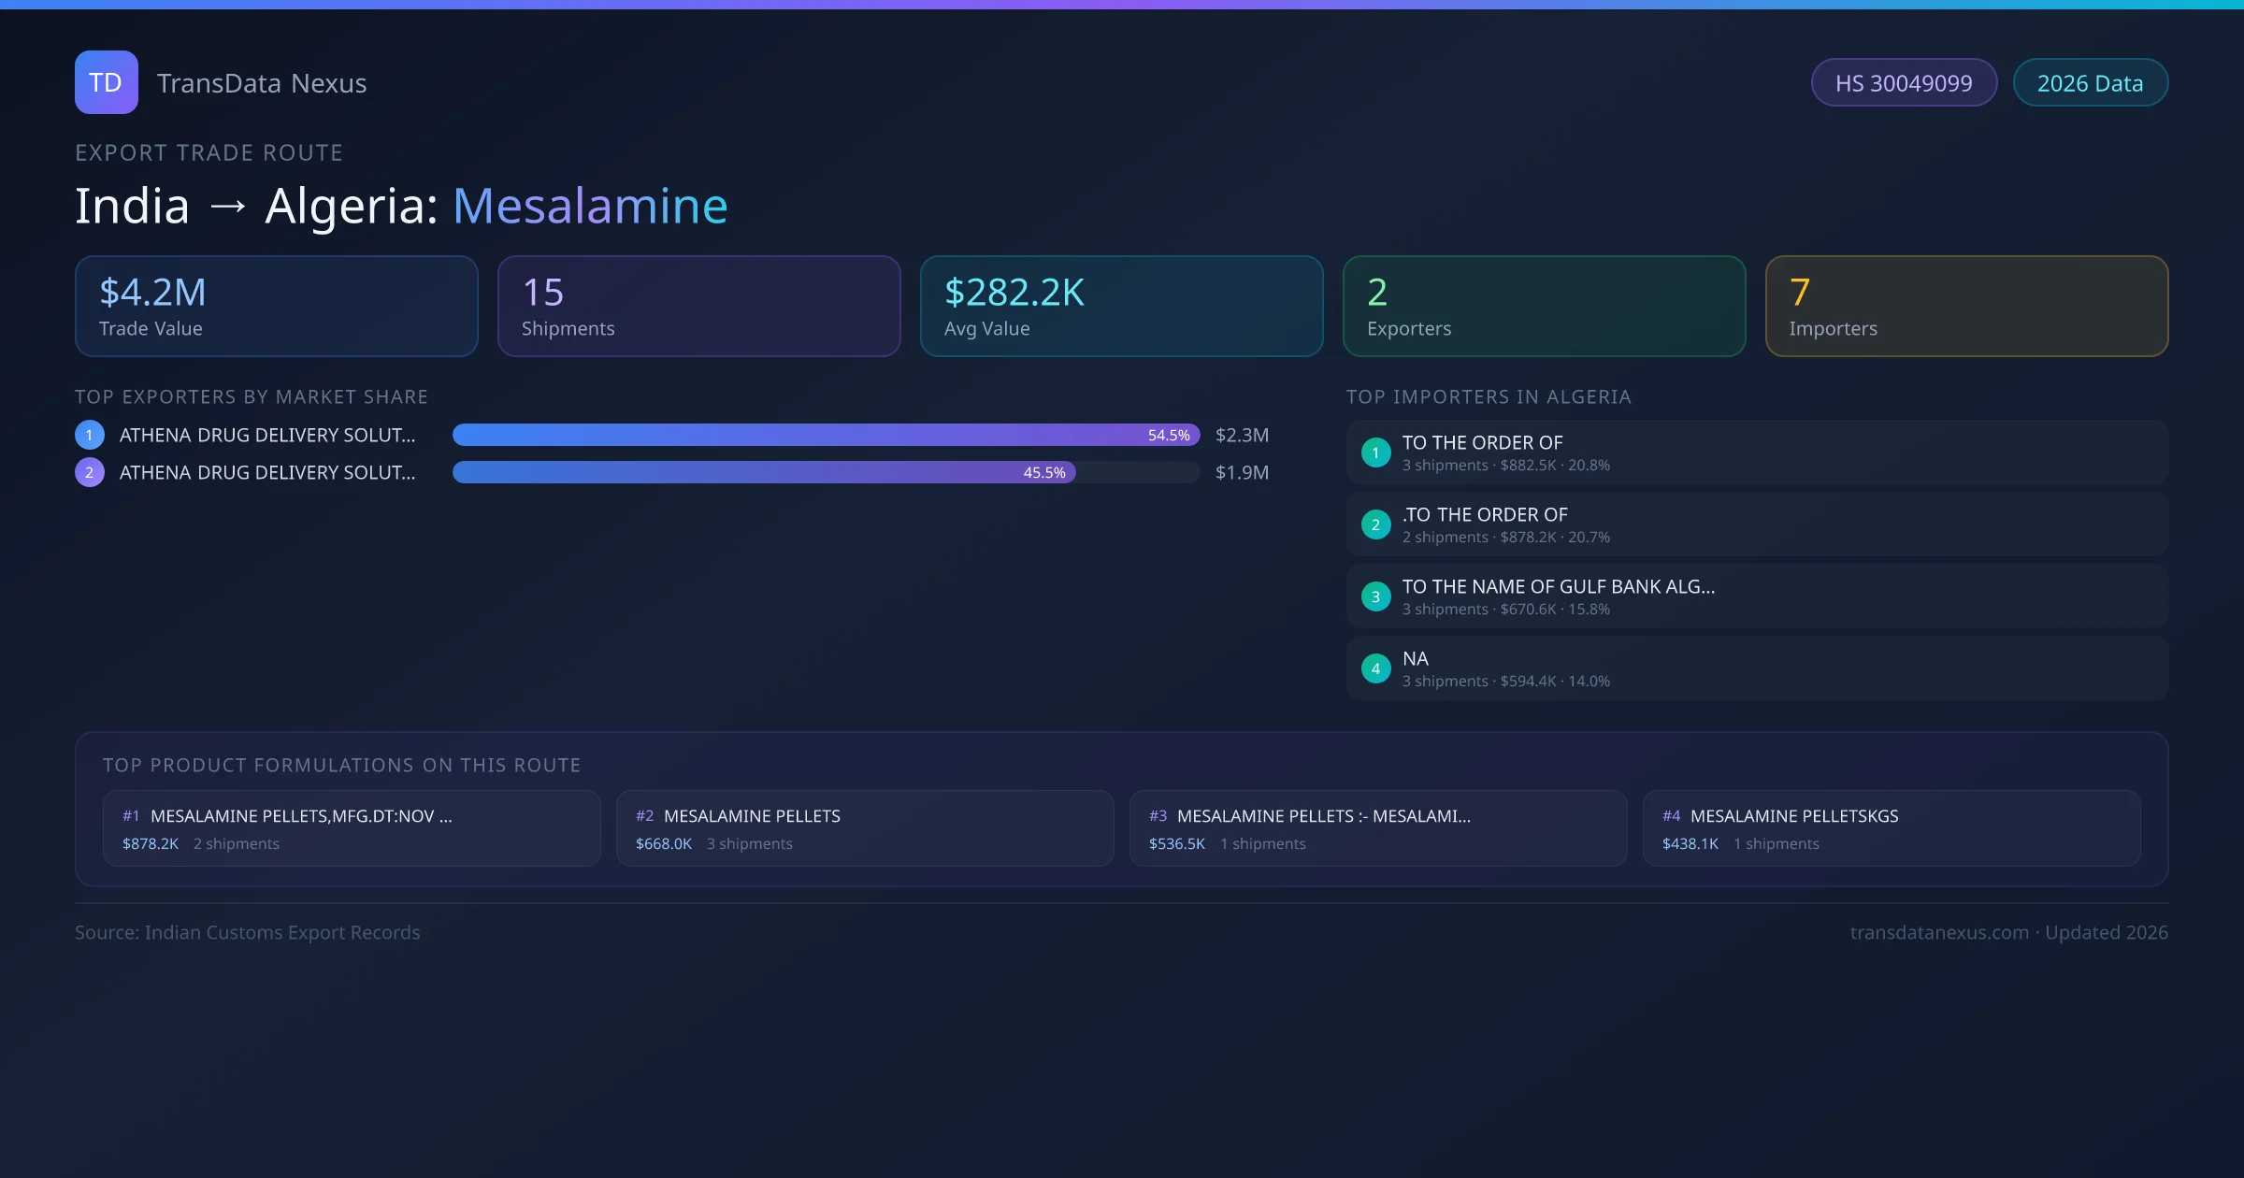Click importer rank 2 green badge
This screenshot has height=1178, width=2244.
point(1375,524)
